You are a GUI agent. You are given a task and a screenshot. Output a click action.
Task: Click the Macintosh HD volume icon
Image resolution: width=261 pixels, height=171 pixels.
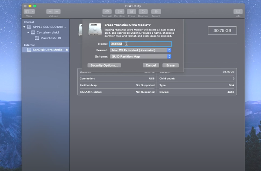[x=37, y=38]
